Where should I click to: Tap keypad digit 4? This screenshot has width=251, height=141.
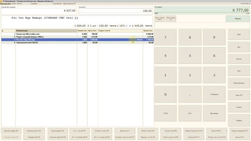point(166,56)
